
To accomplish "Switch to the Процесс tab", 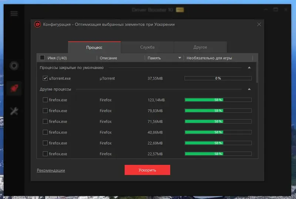I will pos(94,47).
